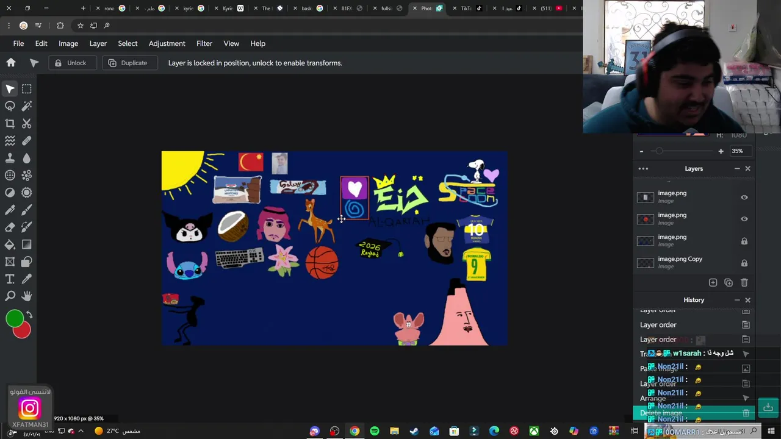Click the zoom level slider
The width and height of the screenshot is (781, 439).
[681, 151]
